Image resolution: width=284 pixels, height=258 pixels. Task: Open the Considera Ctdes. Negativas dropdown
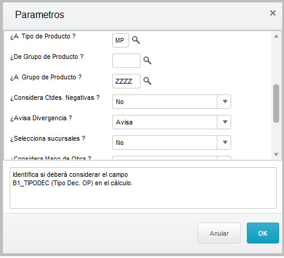[x=225, y=102]
